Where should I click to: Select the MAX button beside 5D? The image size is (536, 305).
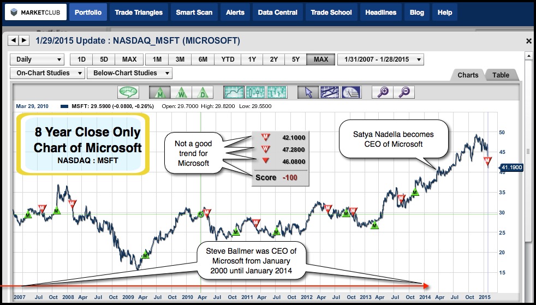pos(129,59)
